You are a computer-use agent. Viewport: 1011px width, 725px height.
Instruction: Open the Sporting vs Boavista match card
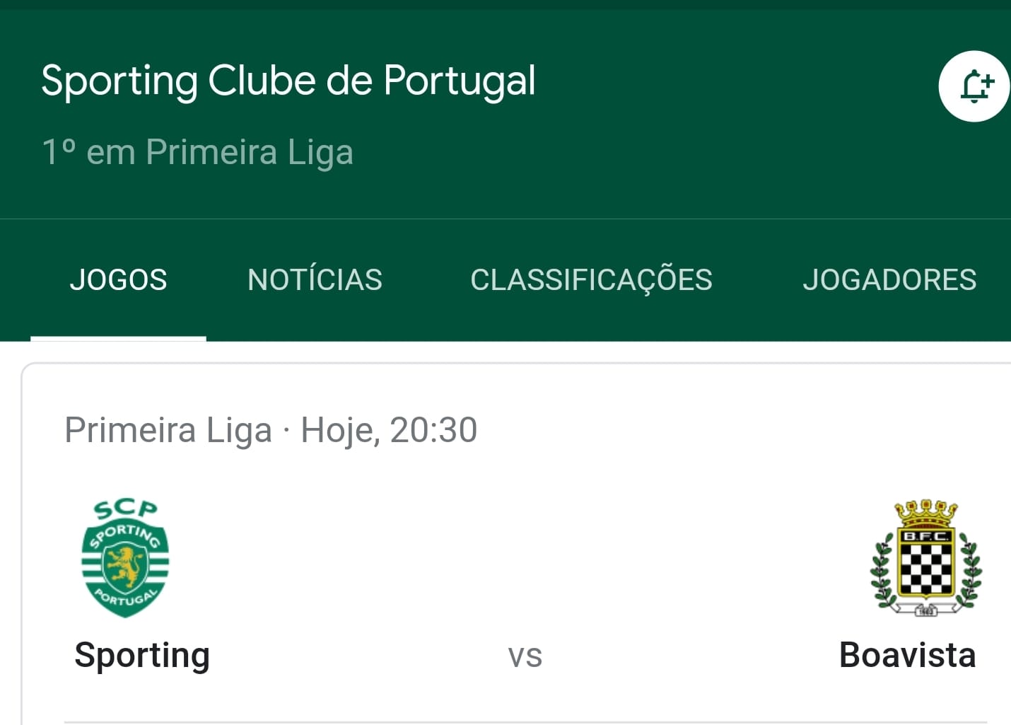pyautogui.click(x=516, y=544)
